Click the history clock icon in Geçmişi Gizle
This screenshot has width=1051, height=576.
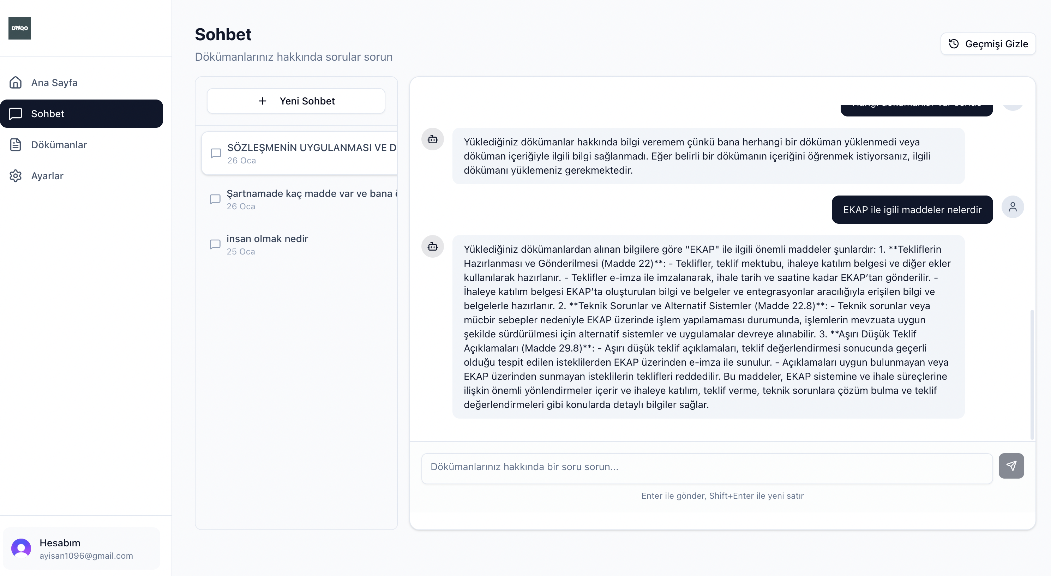click(x=954, y=44)
